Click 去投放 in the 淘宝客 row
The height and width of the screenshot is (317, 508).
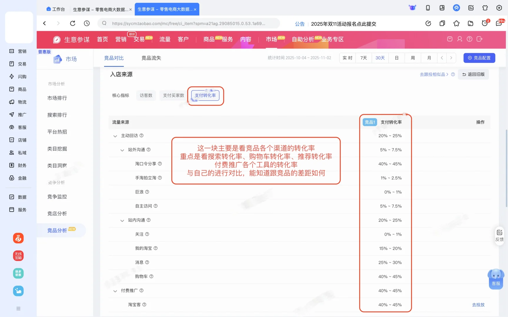tap(478, 305)
